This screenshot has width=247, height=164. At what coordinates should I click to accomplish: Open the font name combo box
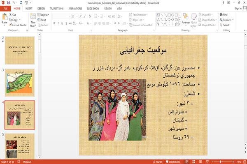[x=61, y=16]
